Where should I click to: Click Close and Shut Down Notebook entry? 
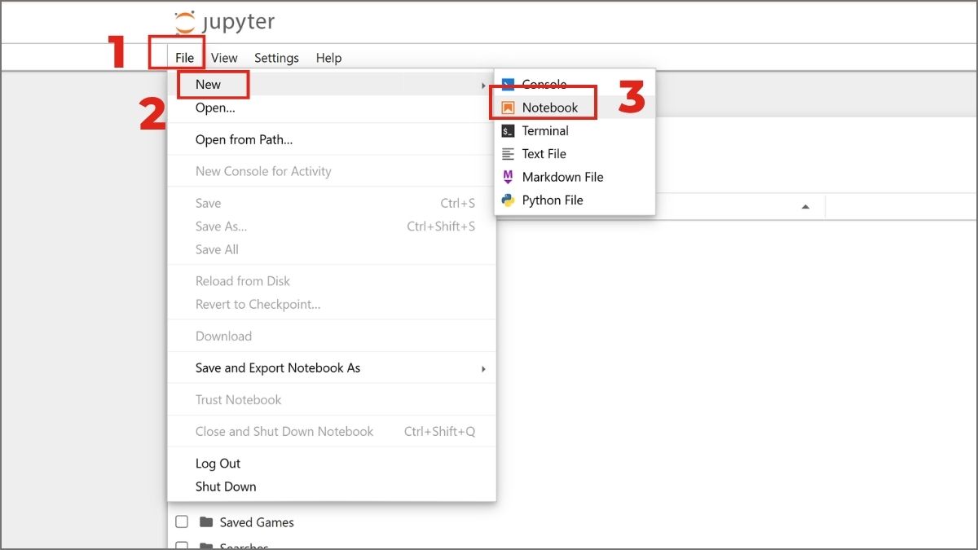coord(332,431)
